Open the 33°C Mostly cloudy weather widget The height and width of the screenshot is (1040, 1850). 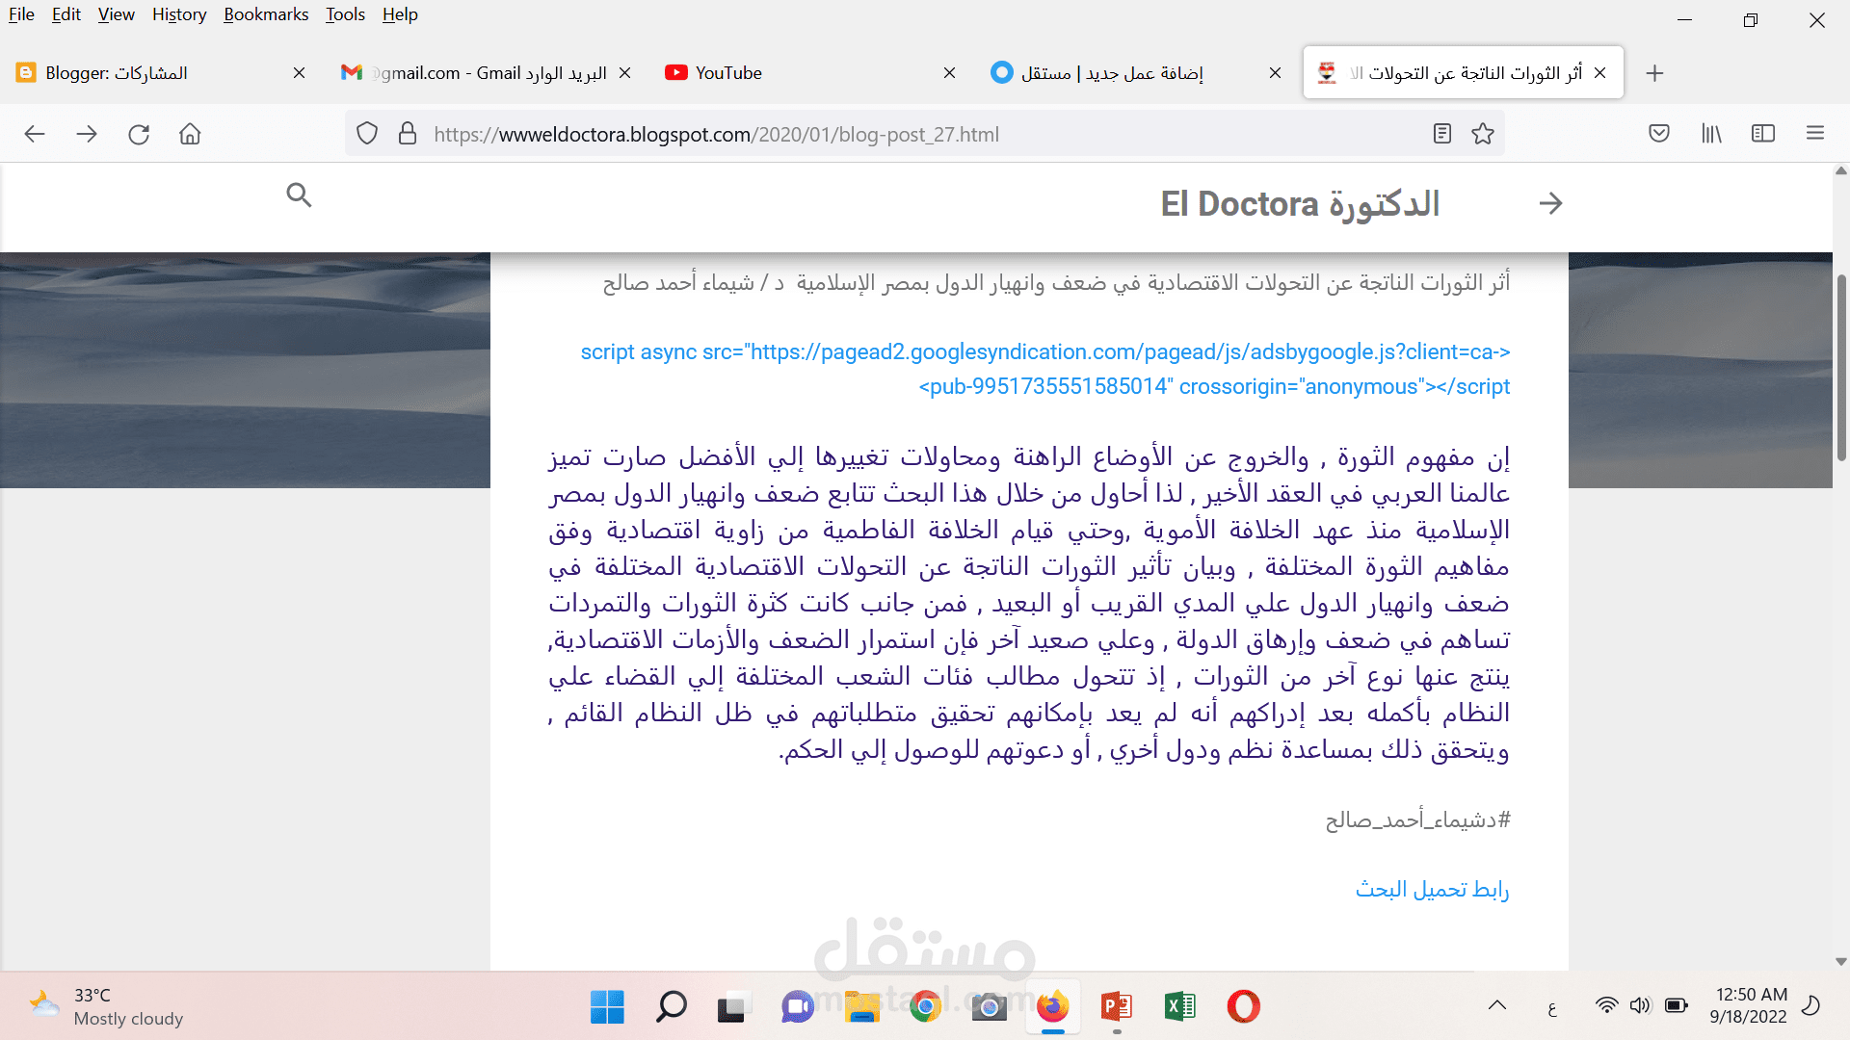(106, 1006)
